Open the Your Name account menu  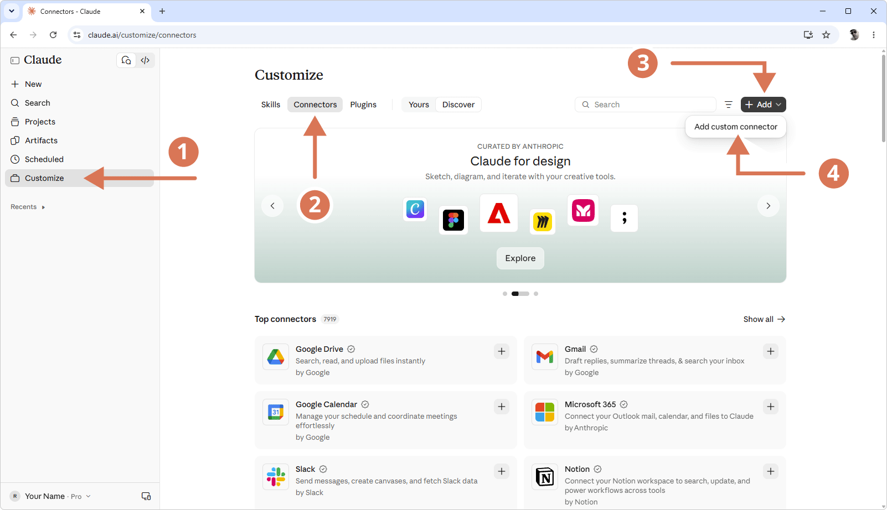(50, 496)
